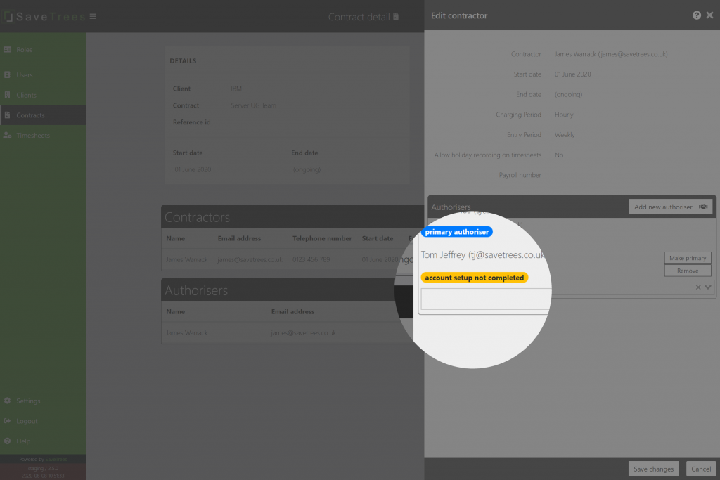720x480 pixels.
Task: Select the Contracts document icon
Action: 7,115
